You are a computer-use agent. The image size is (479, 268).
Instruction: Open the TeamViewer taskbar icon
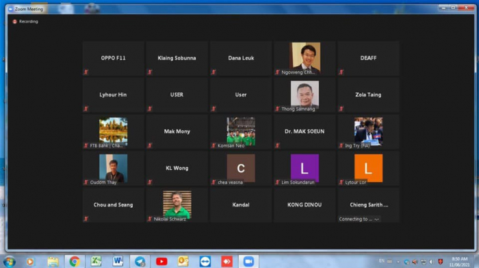point(205,262)
